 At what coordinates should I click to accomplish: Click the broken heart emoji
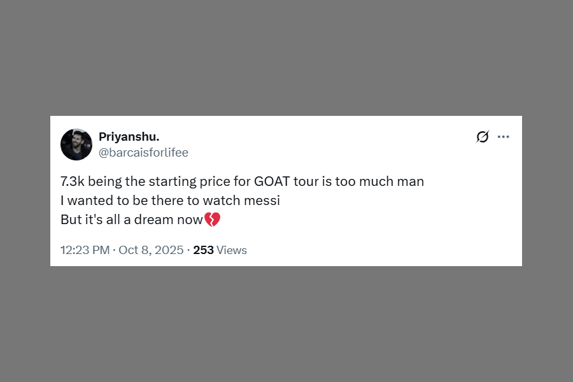(212, 220)
